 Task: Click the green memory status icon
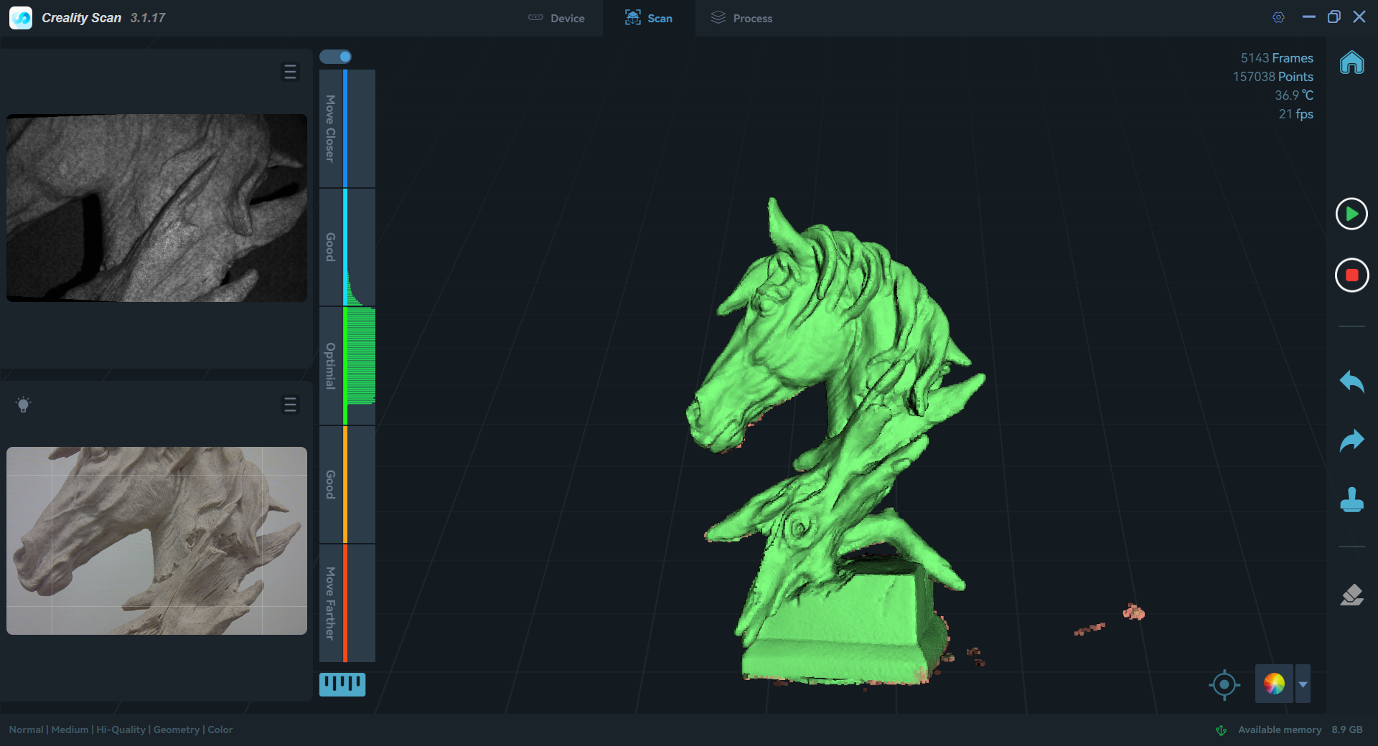[x=1221, y=730]
